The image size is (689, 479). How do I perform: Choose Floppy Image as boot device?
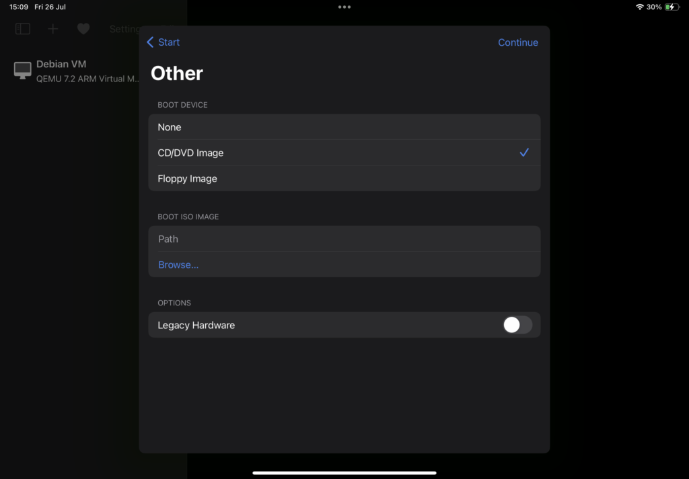(344, 178)
